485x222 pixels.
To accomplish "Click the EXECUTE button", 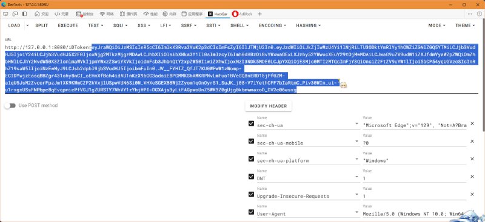I will (x=68, y=25).
